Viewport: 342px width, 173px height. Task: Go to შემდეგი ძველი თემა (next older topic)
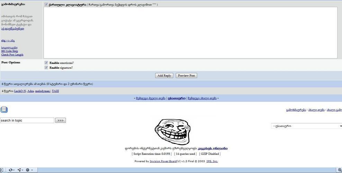[x=151, y=98]
